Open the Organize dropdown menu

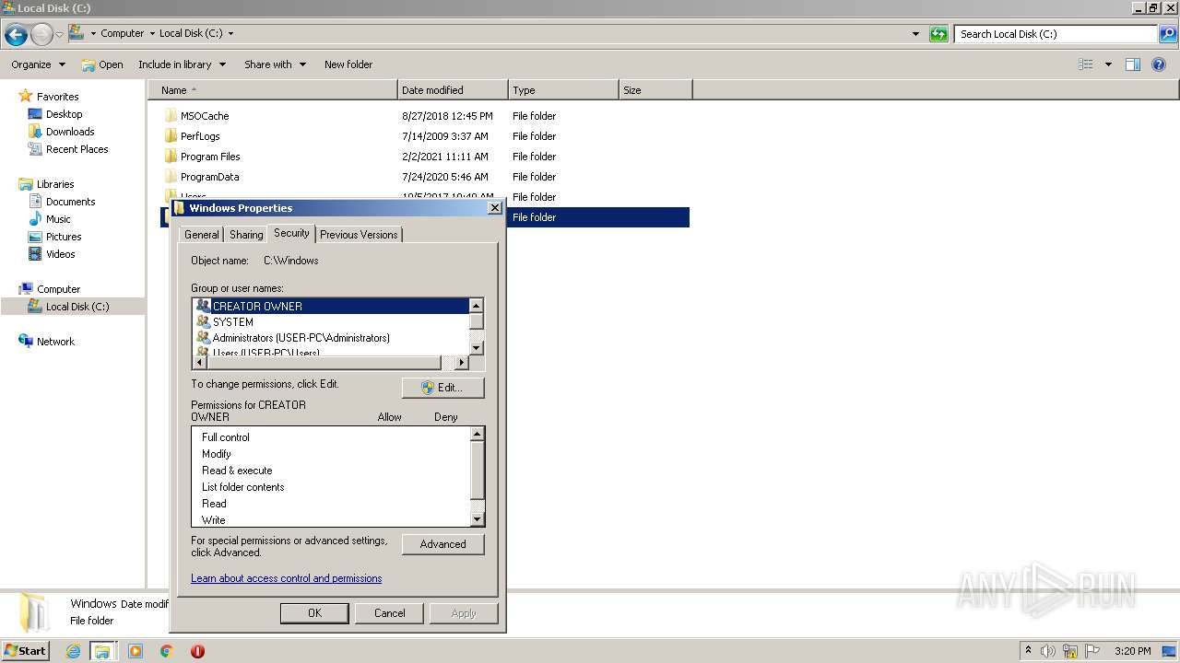[x=38, y=64]
